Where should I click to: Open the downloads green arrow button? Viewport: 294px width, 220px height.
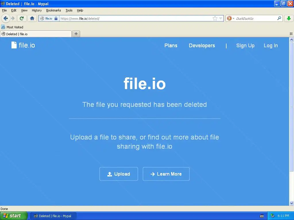coord(289,18)
